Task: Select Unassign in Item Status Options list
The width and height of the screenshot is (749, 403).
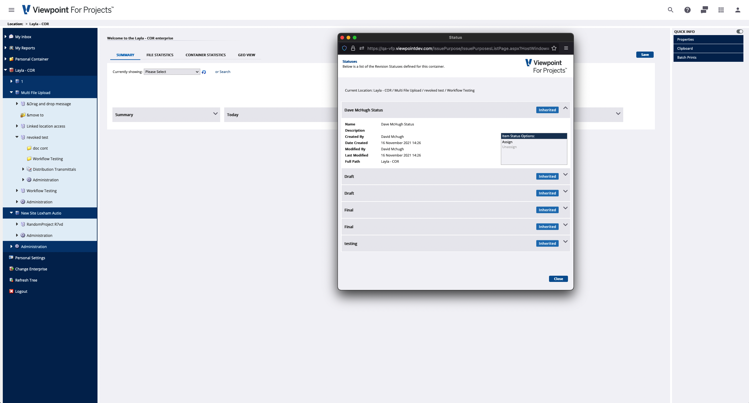Action: pos(509,147)
